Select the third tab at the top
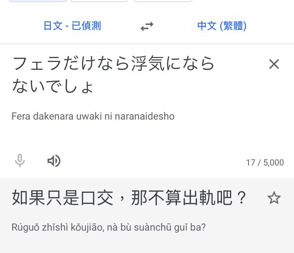Screen dimensions: 294x253 [163, 1]
